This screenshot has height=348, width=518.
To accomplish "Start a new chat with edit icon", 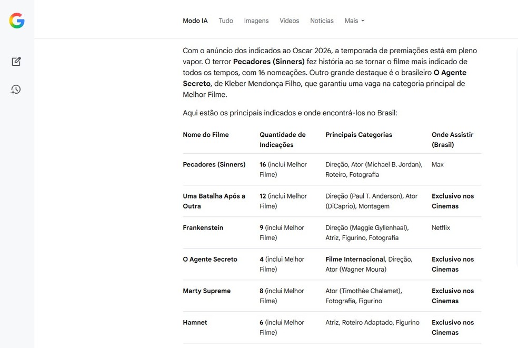I will tap(16, 62).
